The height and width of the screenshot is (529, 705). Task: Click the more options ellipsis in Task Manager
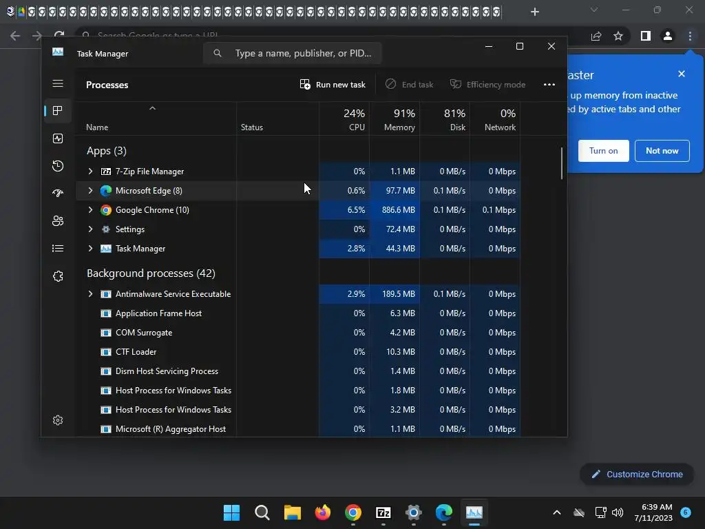click(x=549, y=85)
